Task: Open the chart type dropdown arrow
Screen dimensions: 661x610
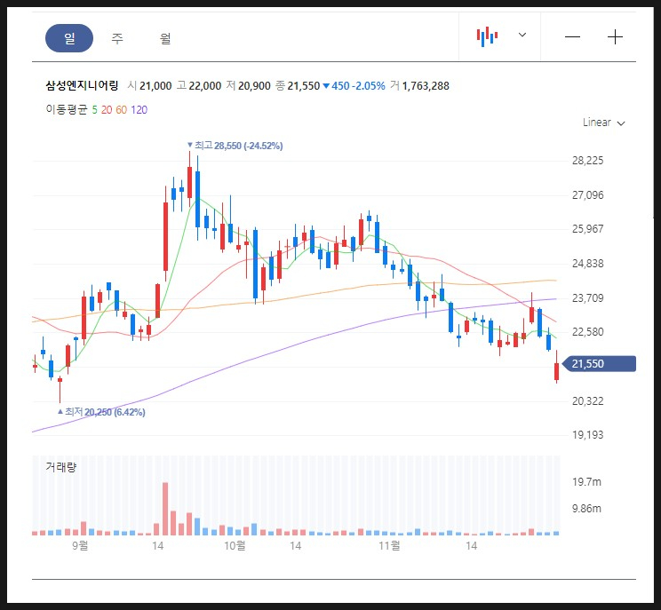Action: click(522, 35)
